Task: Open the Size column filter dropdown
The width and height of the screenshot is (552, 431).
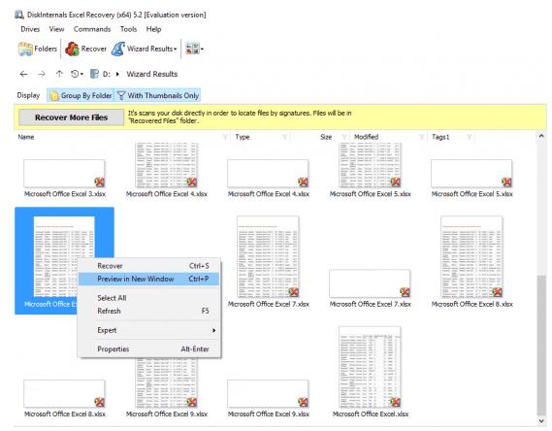Action: (x=344, y=137)
